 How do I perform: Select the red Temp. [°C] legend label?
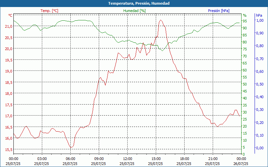[x=49, y=11]
